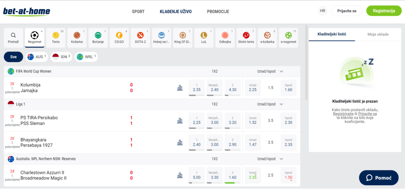Select the DOTA 2 icon
The width and height of the screenshot is (405, 189).
pyautogui.click(x=140, y=38)
